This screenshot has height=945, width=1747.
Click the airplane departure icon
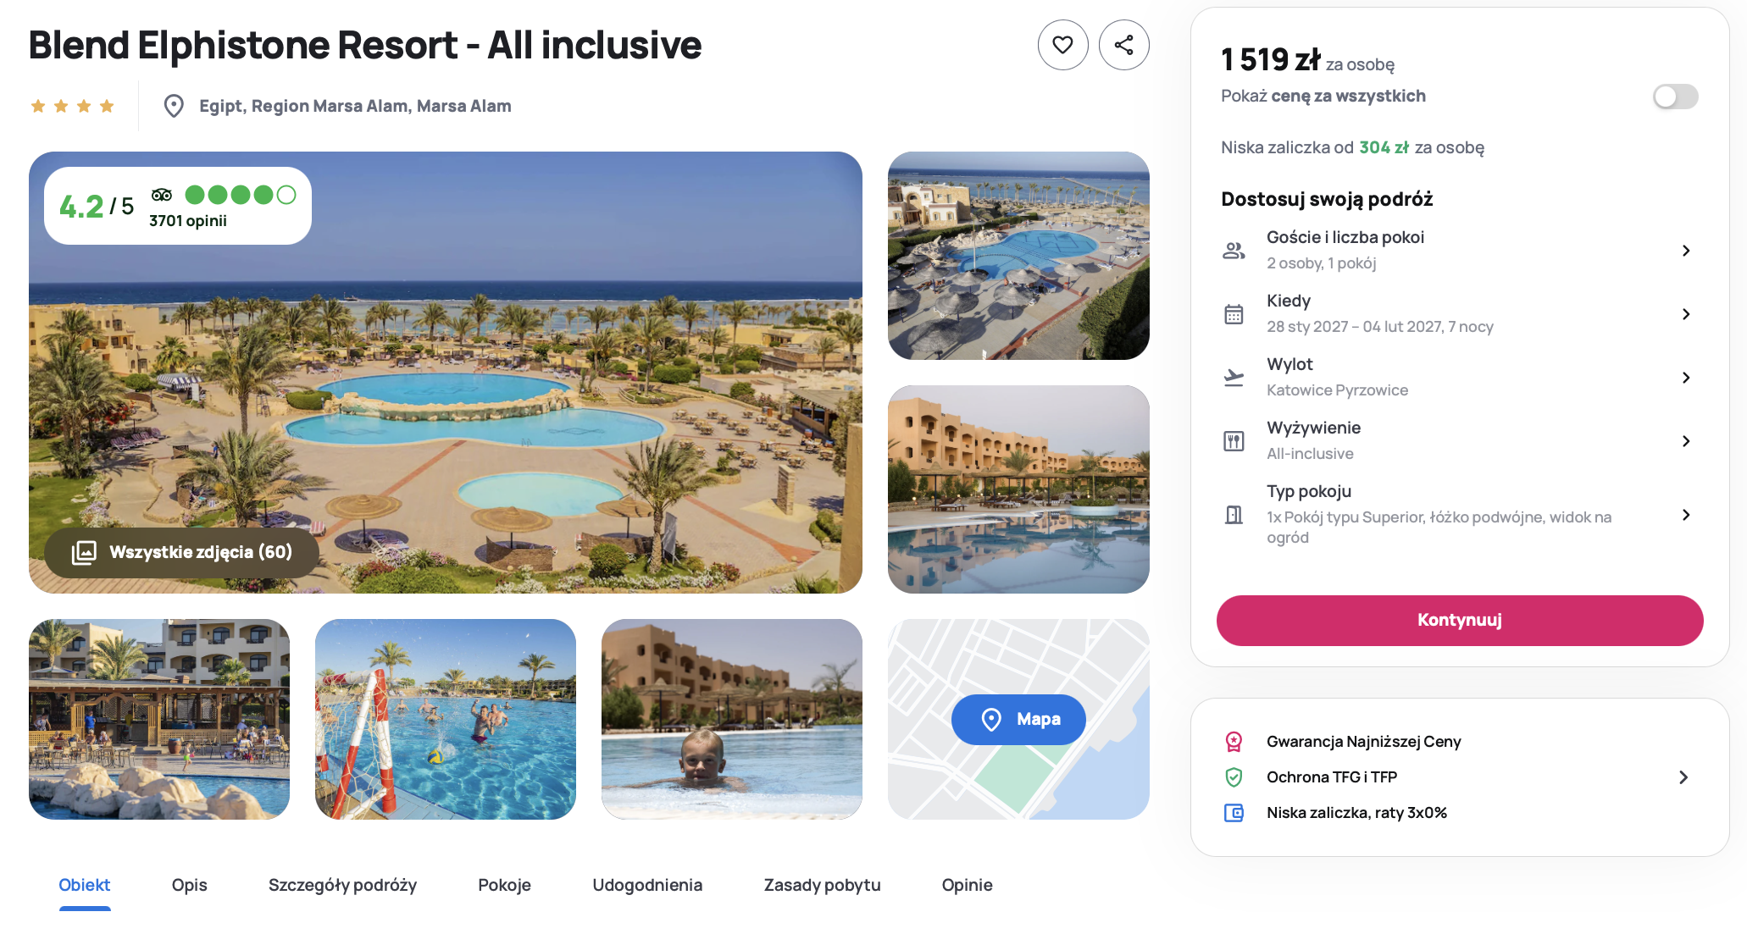1234,378
